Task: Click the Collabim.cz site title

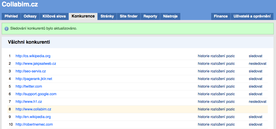Action: pyautogui.click(x=20, y=4)
